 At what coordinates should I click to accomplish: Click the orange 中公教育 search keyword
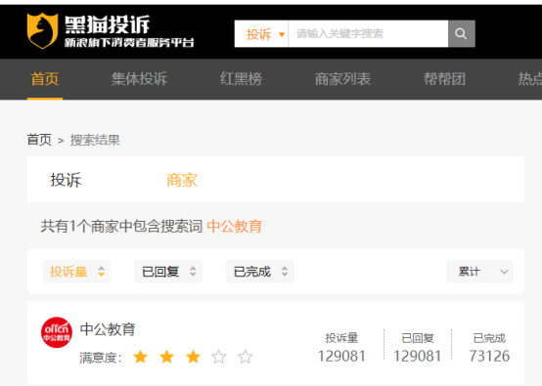235,227
